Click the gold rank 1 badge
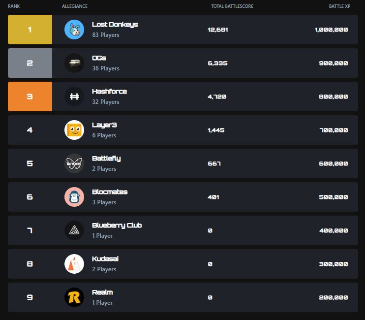This screenshot has width=365, height=320. tap(30, 30)
